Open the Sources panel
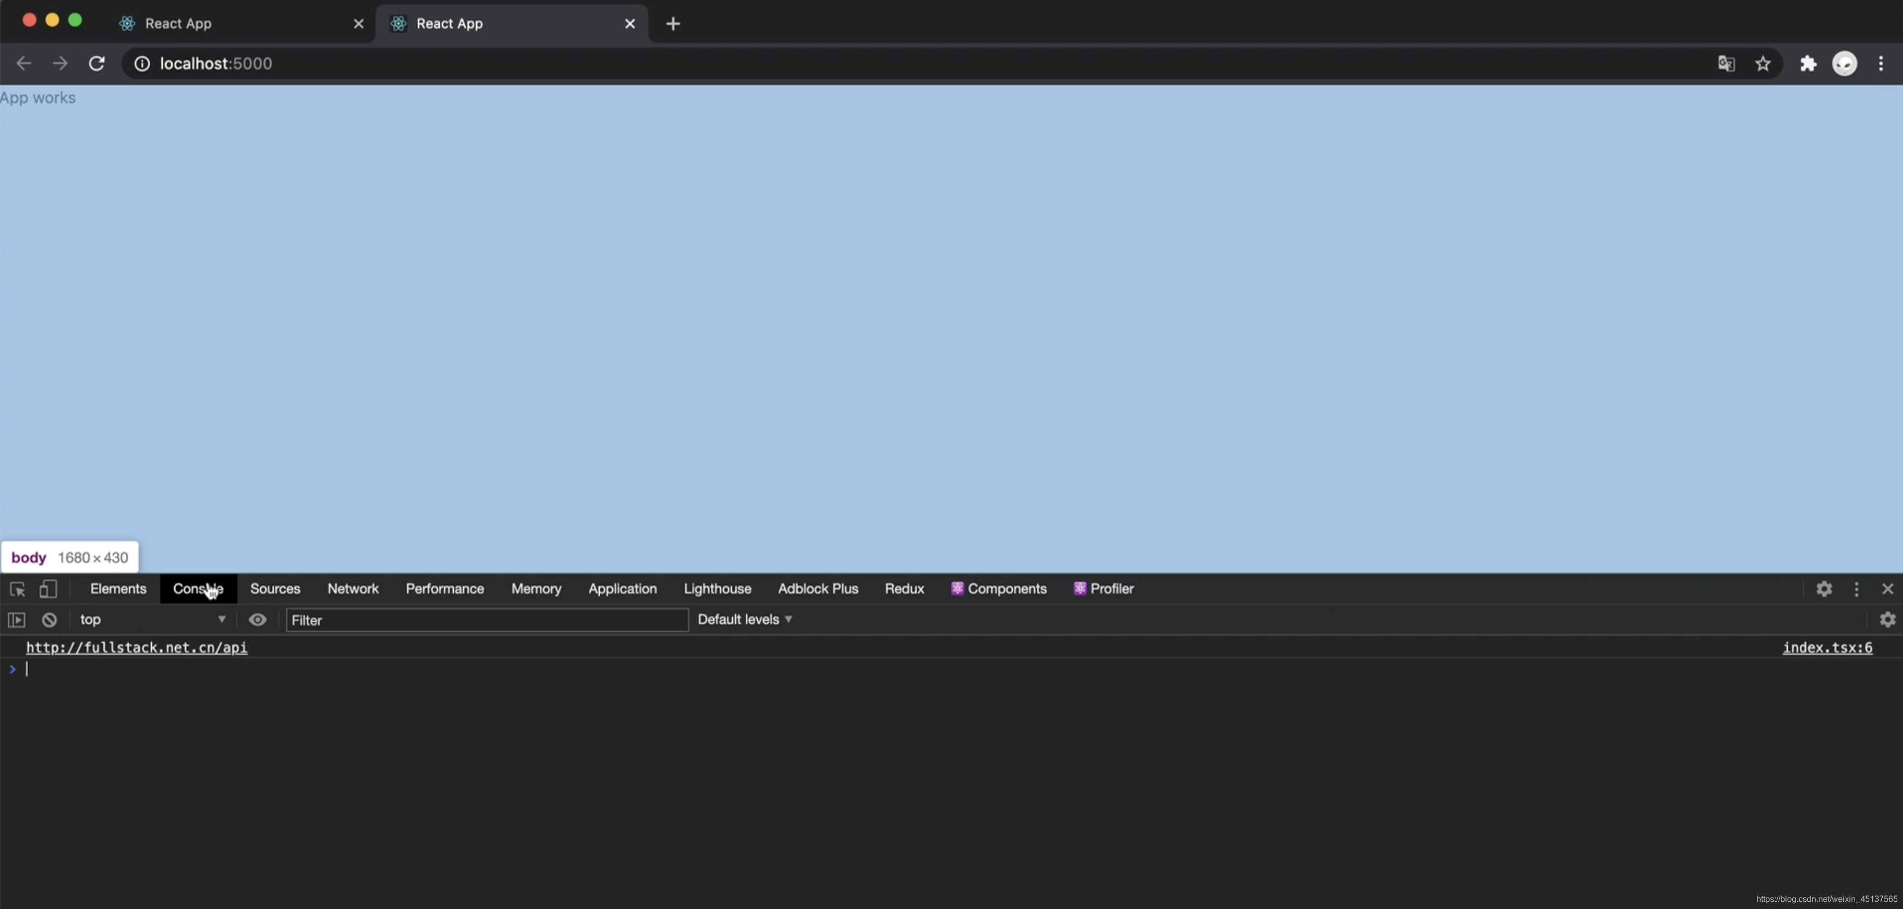The height and width of the screenshot is (909, 1903). click(275, 589)
